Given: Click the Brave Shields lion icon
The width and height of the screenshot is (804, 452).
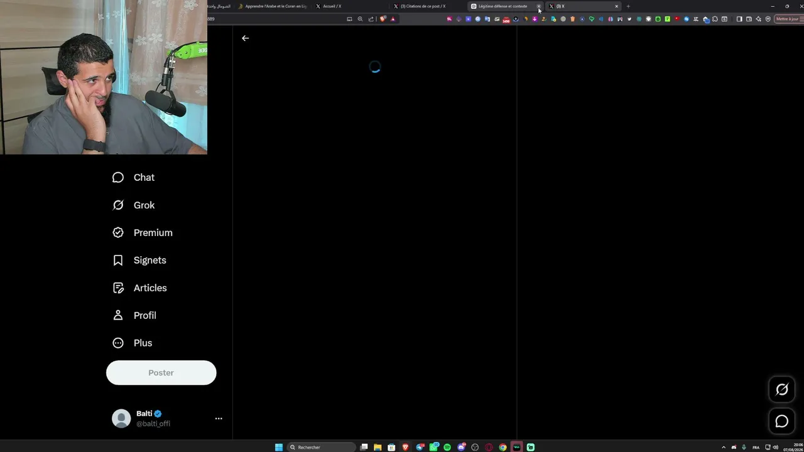Looking at the screenshot, I should click(x=383, y=19).
